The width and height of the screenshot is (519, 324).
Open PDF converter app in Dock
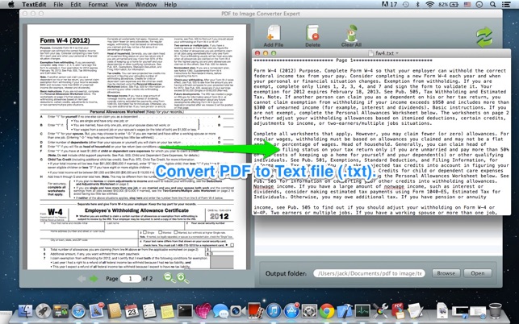point(398,311)
